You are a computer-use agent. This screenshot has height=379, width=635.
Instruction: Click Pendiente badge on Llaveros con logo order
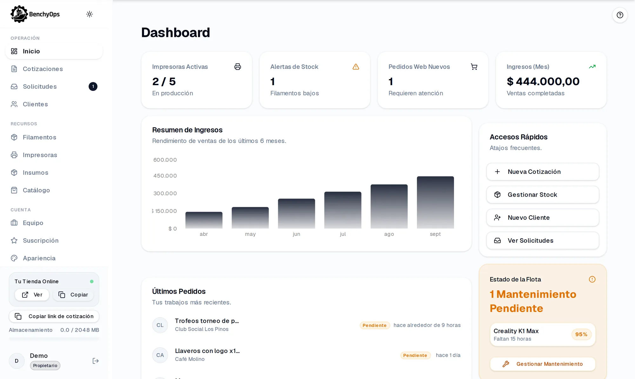click(415, 355)
